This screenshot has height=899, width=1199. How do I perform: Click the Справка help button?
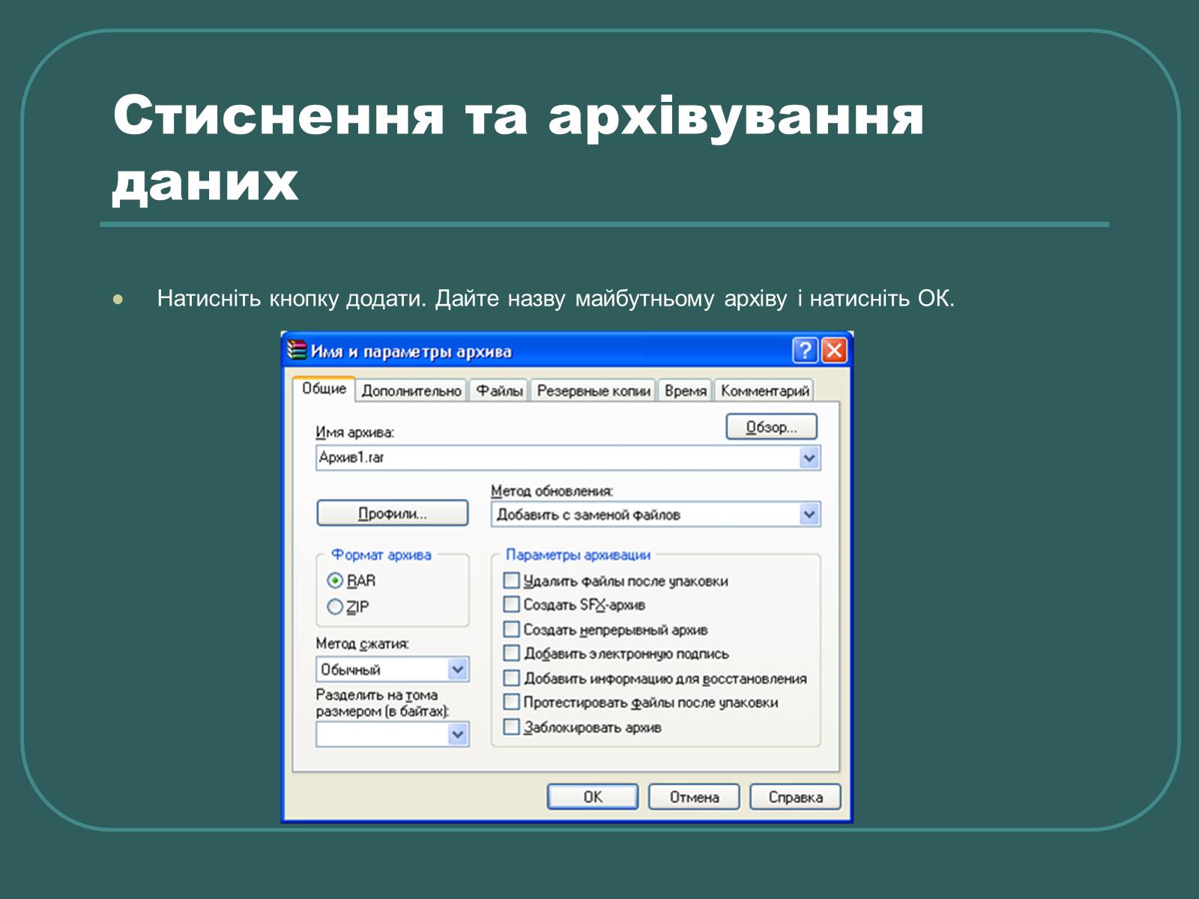(x=795, y=797)
